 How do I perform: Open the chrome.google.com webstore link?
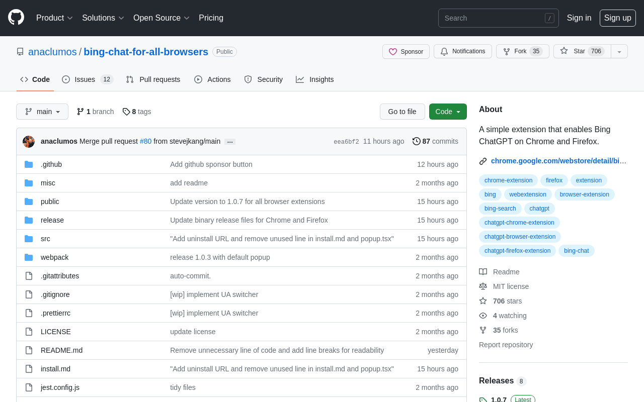coord(558,161)
